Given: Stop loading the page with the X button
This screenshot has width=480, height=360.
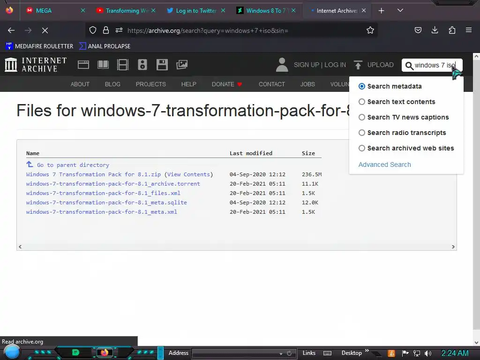Looking at the screenshot, I should pos(45,30).
